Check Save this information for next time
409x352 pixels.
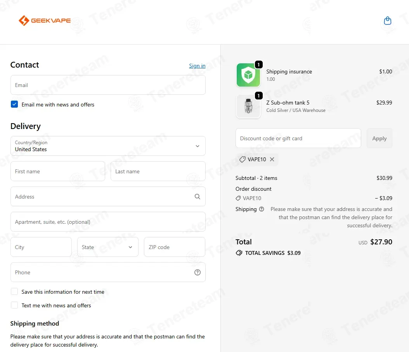(14, 291)
